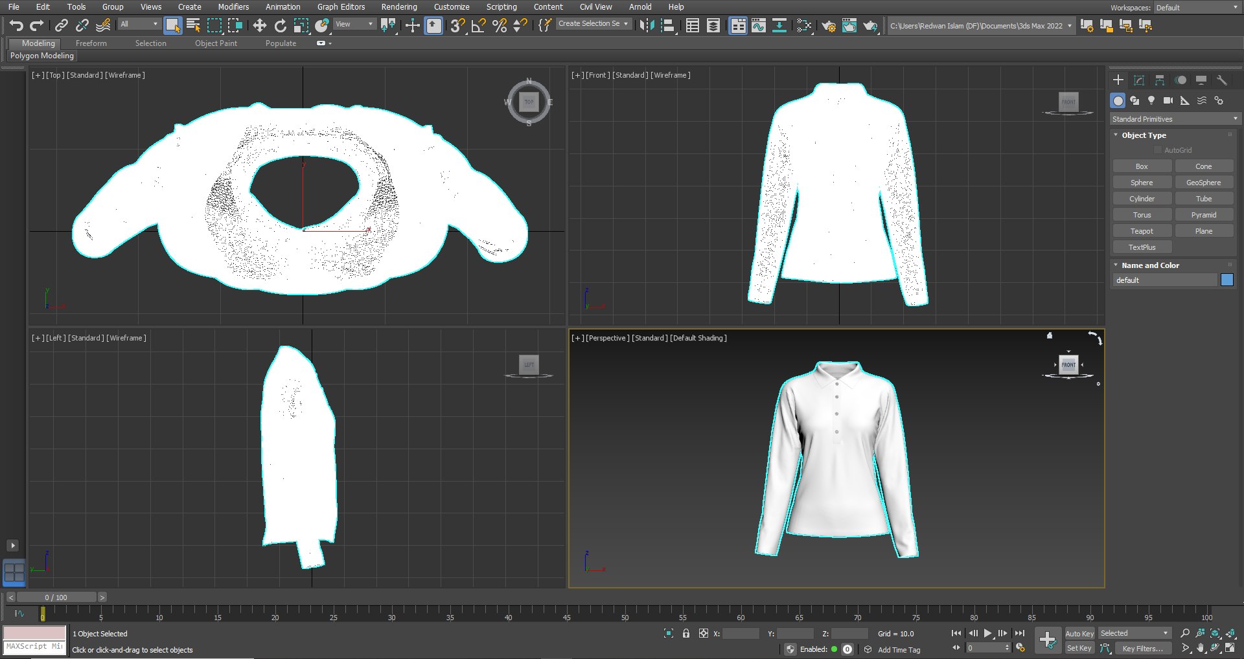Click the Play Animation button

(x=987, y=634)
